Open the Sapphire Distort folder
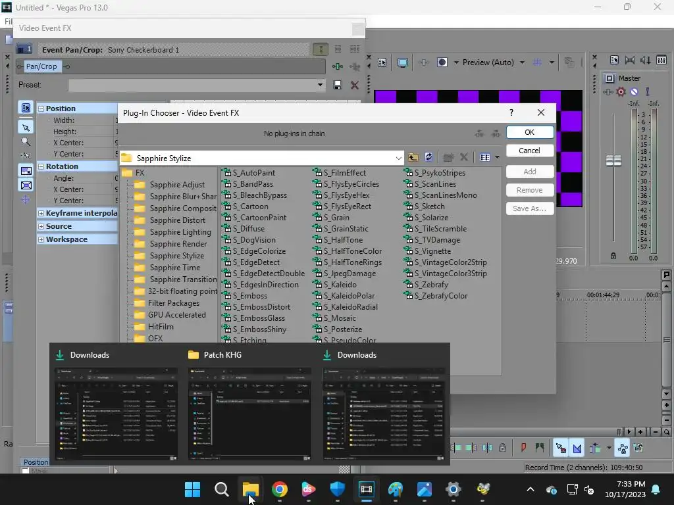Viewport: 674px width, 505px height. (170, 220)
